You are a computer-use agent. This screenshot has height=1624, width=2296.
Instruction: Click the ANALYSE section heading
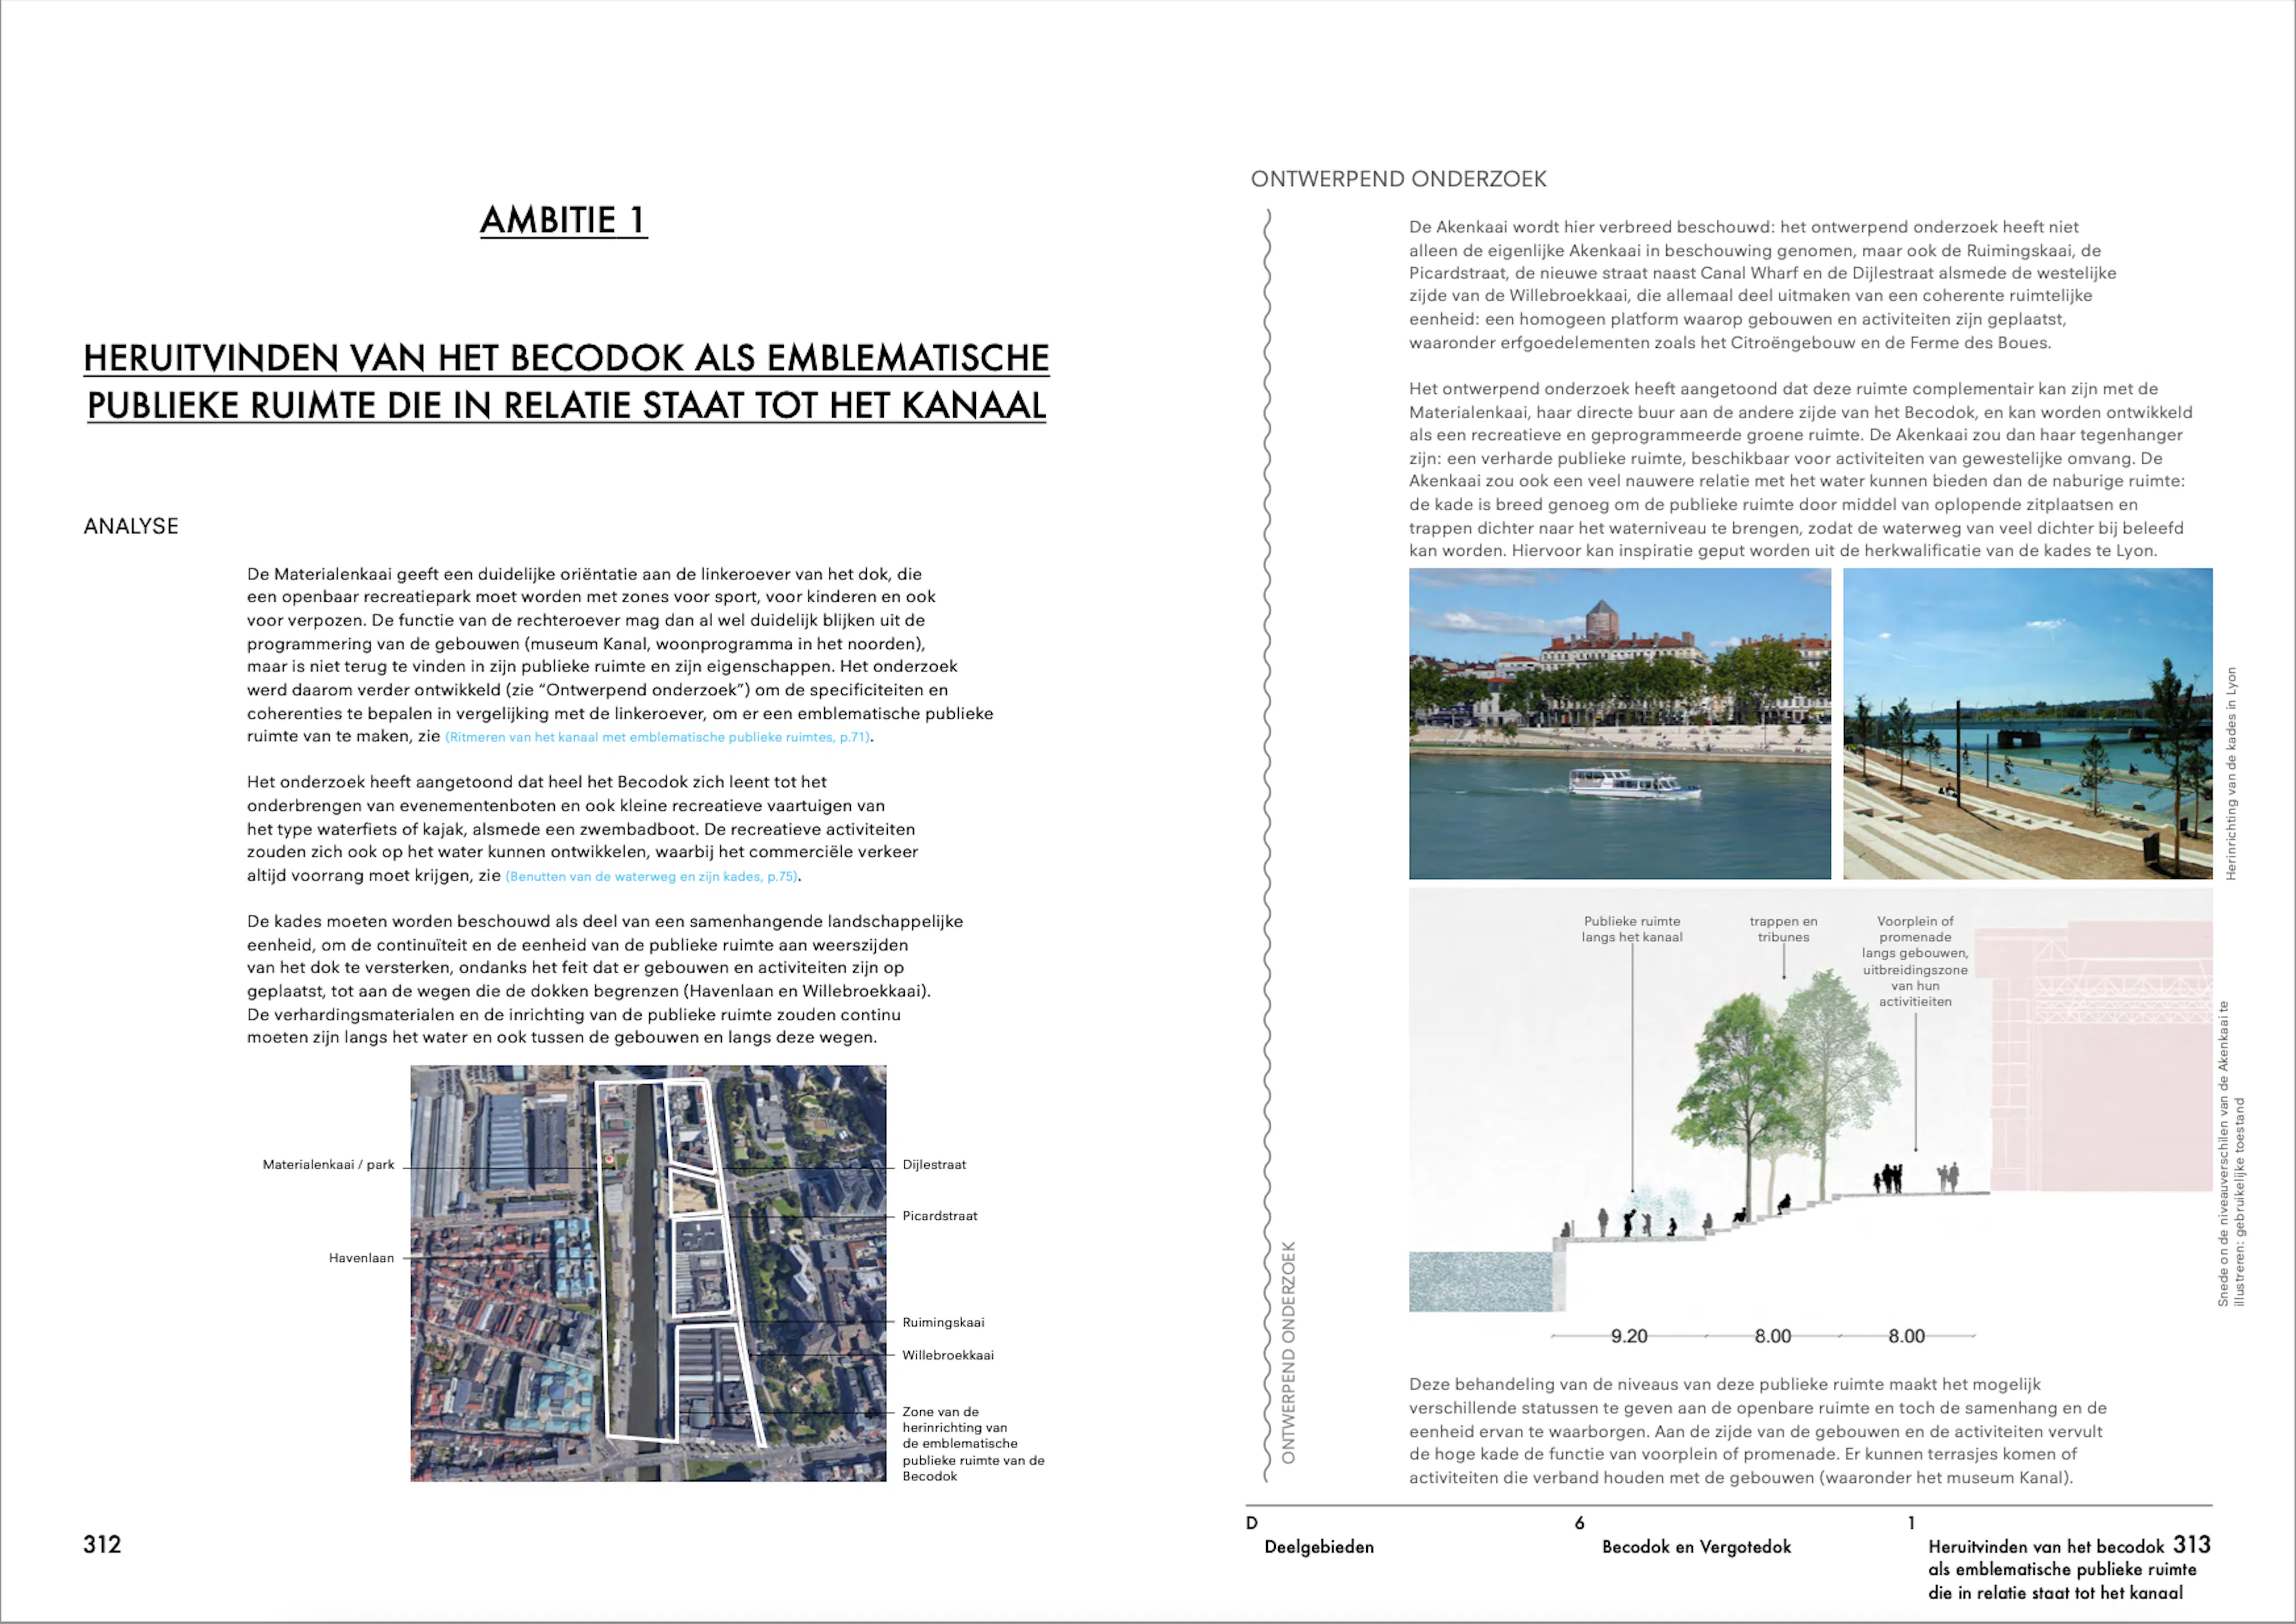[131, 526]
